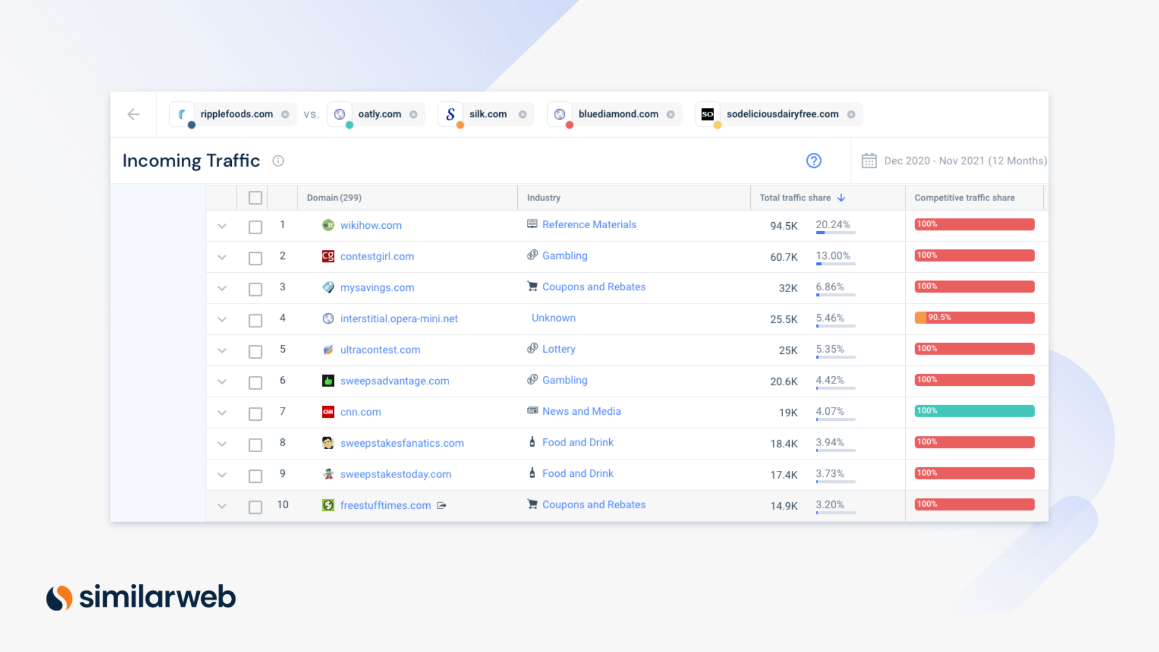Click the ripplefoods.com site favicon
The image size is (1159, 652).
click(x=182, y=114)
